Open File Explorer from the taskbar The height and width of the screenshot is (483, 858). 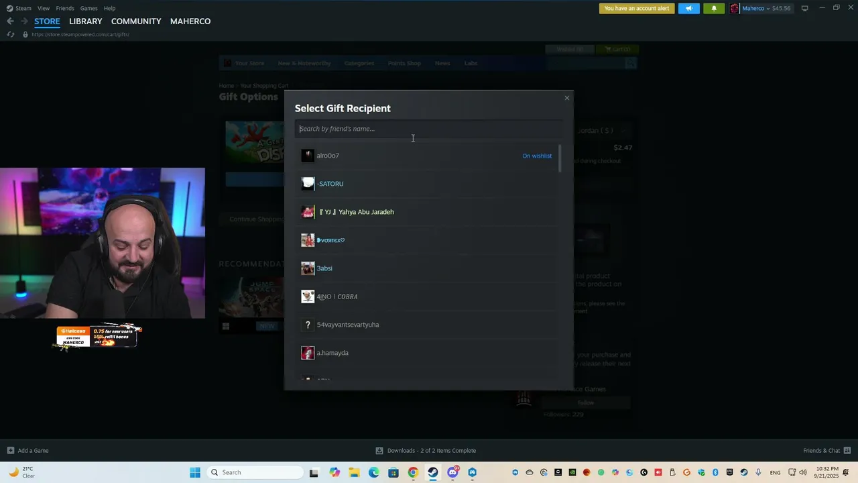[x=354, y=472]
